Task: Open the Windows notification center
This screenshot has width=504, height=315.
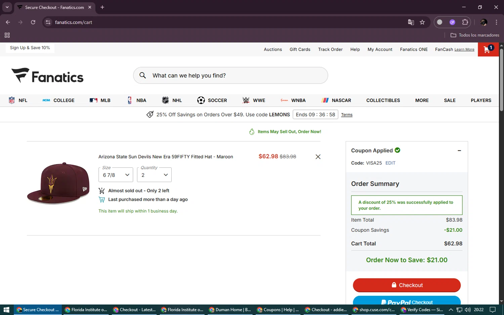Action: pyautogui.click(x=493, y=310)
